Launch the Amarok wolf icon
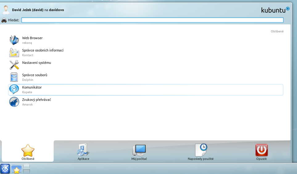 tap(14, 102)
